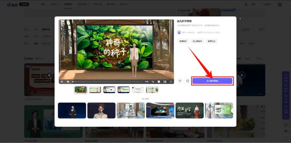This screenshot has height=143, width=291.
Task: Open the 幼儿园老师 tag
Action: pyautogui.click(x=197, y=41)
